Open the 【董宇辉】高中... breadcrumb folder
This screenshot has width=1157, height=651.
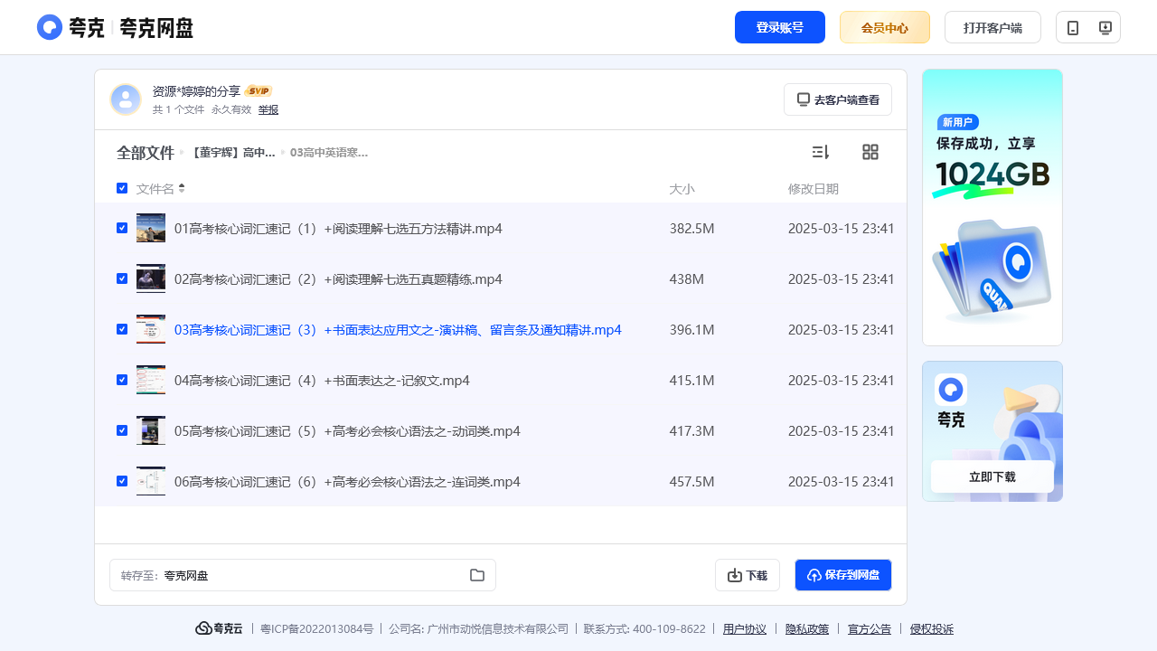point(232,153)
